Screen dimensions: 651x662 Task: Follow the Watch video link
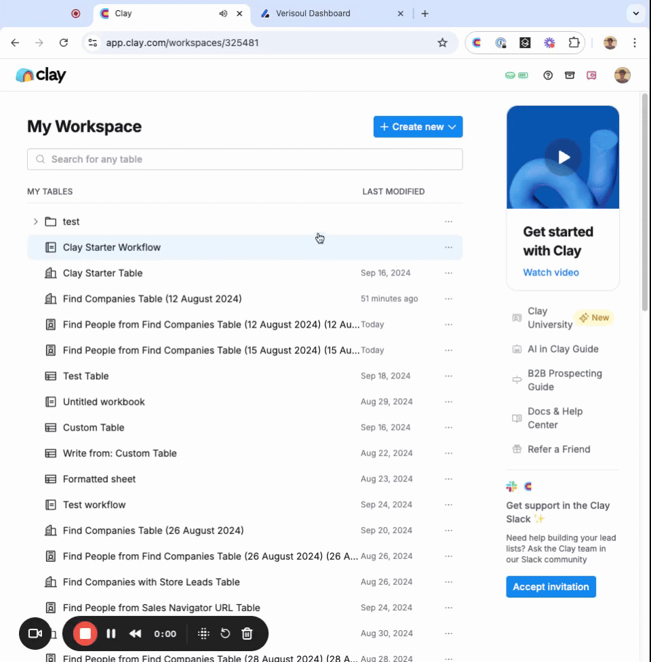tap(551, 273)
